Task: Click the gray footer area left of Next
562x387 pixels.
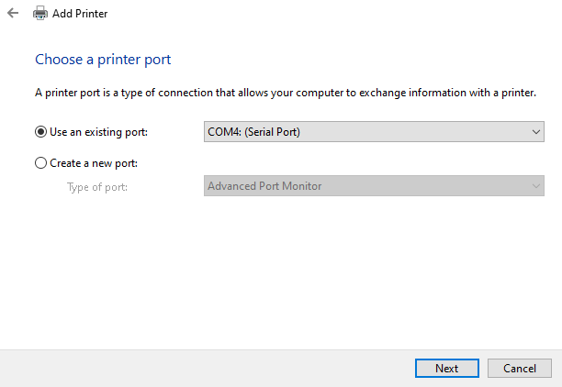Action: 202,368
